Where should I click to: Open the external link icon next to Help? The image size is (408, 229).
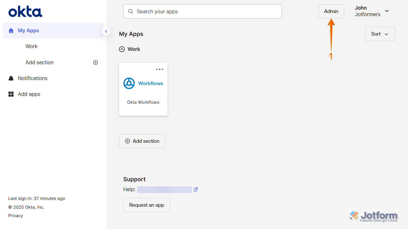coord(195,189)
